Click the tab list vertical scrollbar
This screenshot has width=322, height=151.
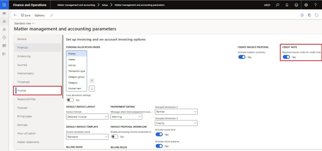coord(63,67)
